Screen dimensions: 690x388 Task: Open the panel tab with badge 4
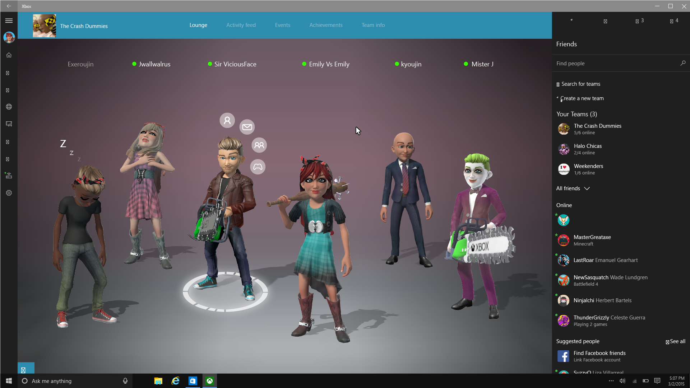pos(674,21)
